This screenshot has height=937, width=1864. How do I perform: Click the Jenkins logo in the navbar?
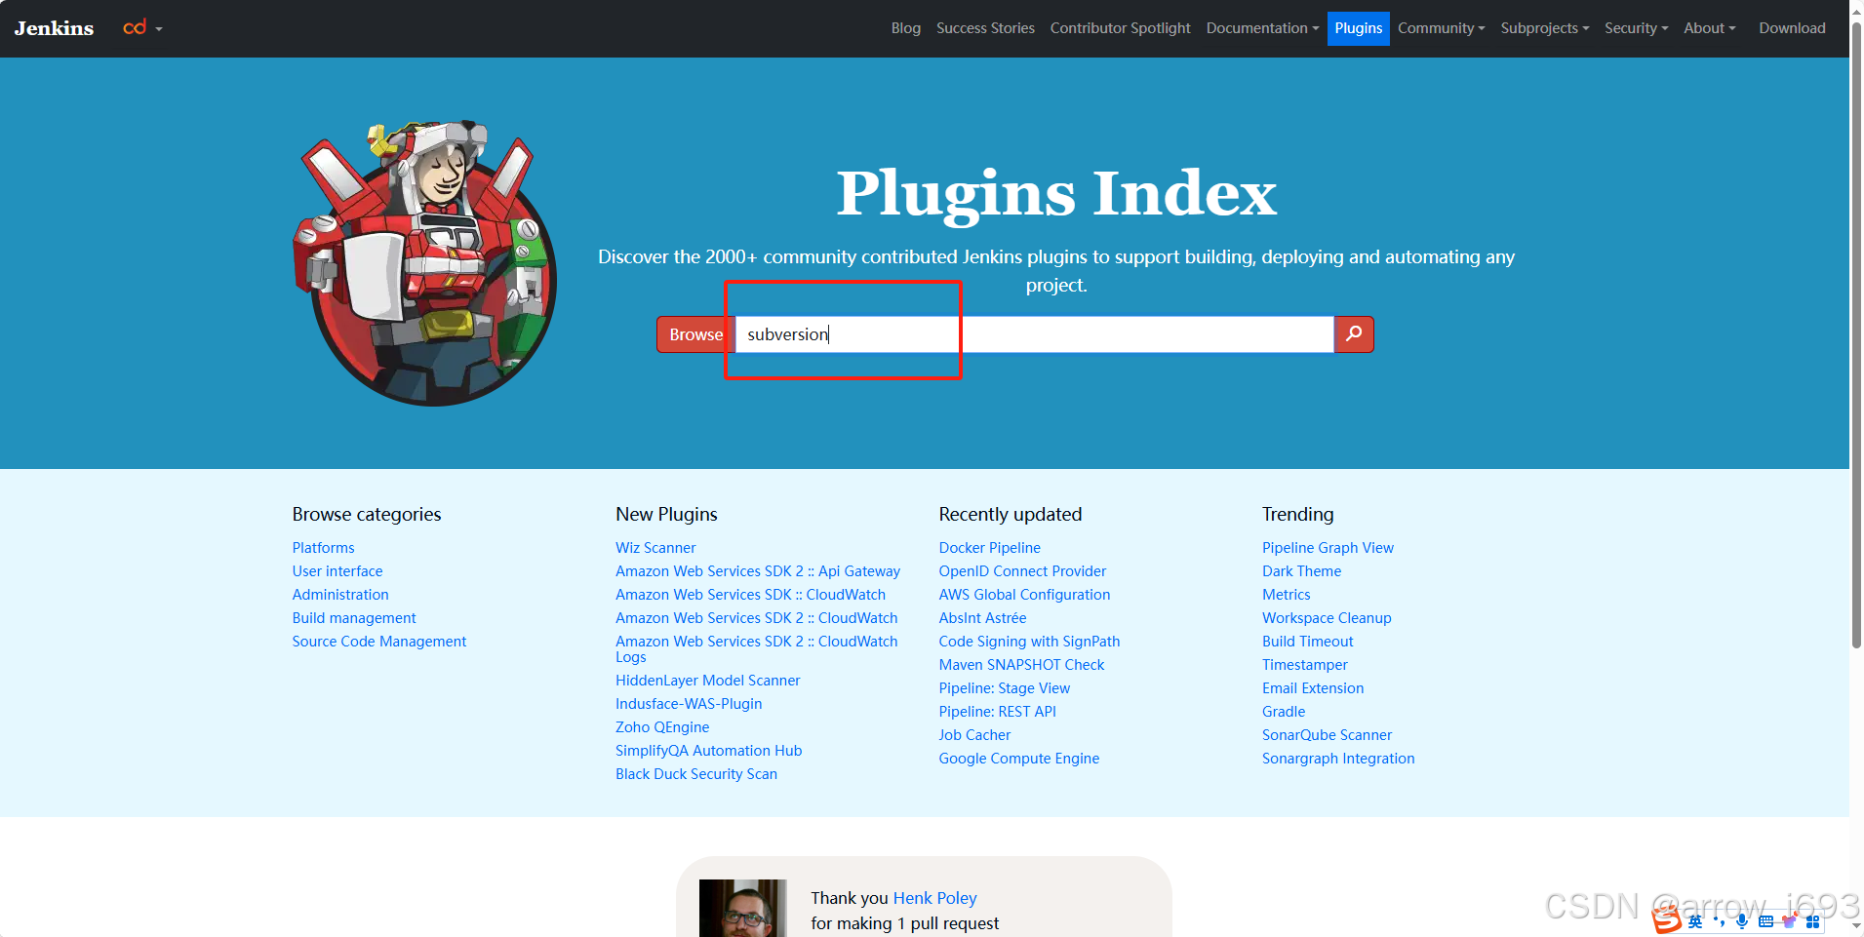click(54, 28)
